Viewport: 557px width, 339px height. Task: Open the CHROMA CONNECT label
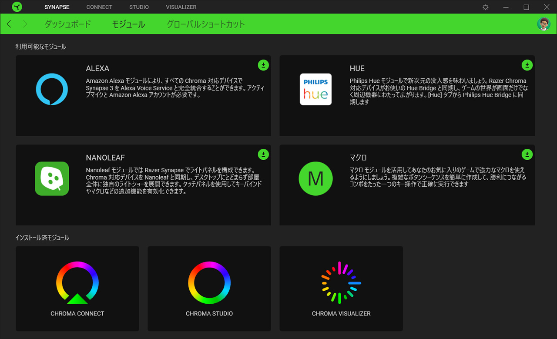pos(77,313)
